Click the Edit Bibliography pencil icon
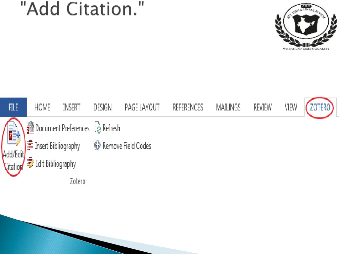The width and height of the screenshot is (339, 254). point(30,163)
